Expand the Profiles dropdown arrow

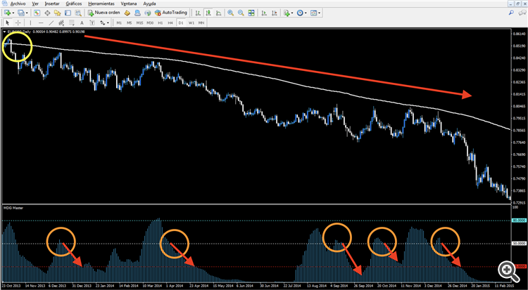point(26,13)
